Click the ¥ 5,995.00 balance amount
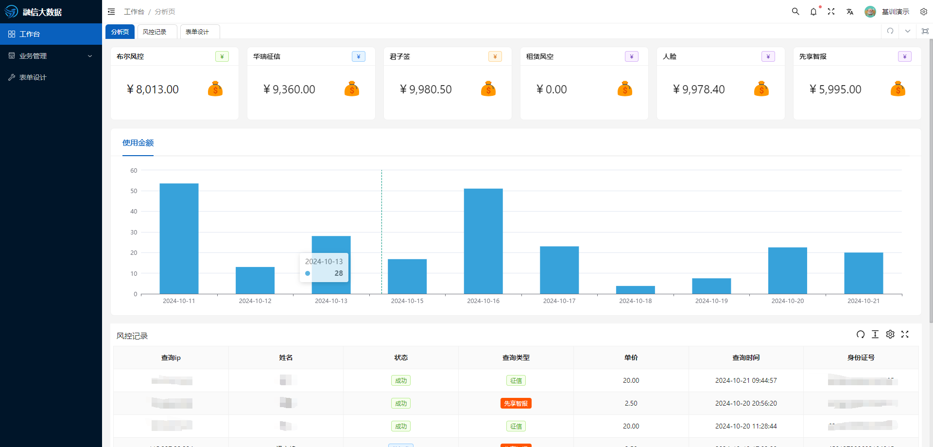Viewport: 933px width, 447px height. coord(835,89)
